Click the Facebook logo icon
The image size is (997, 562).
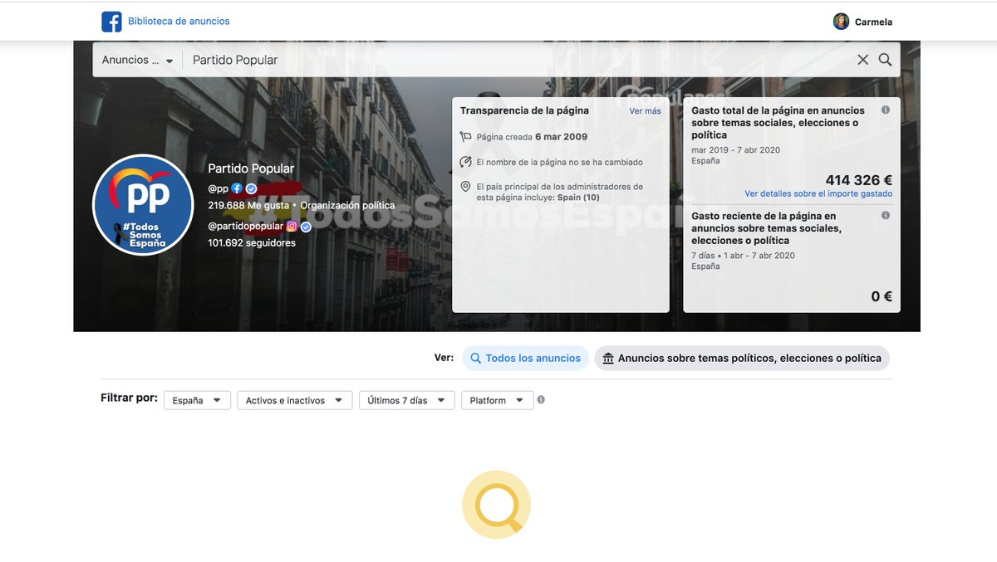111,22
